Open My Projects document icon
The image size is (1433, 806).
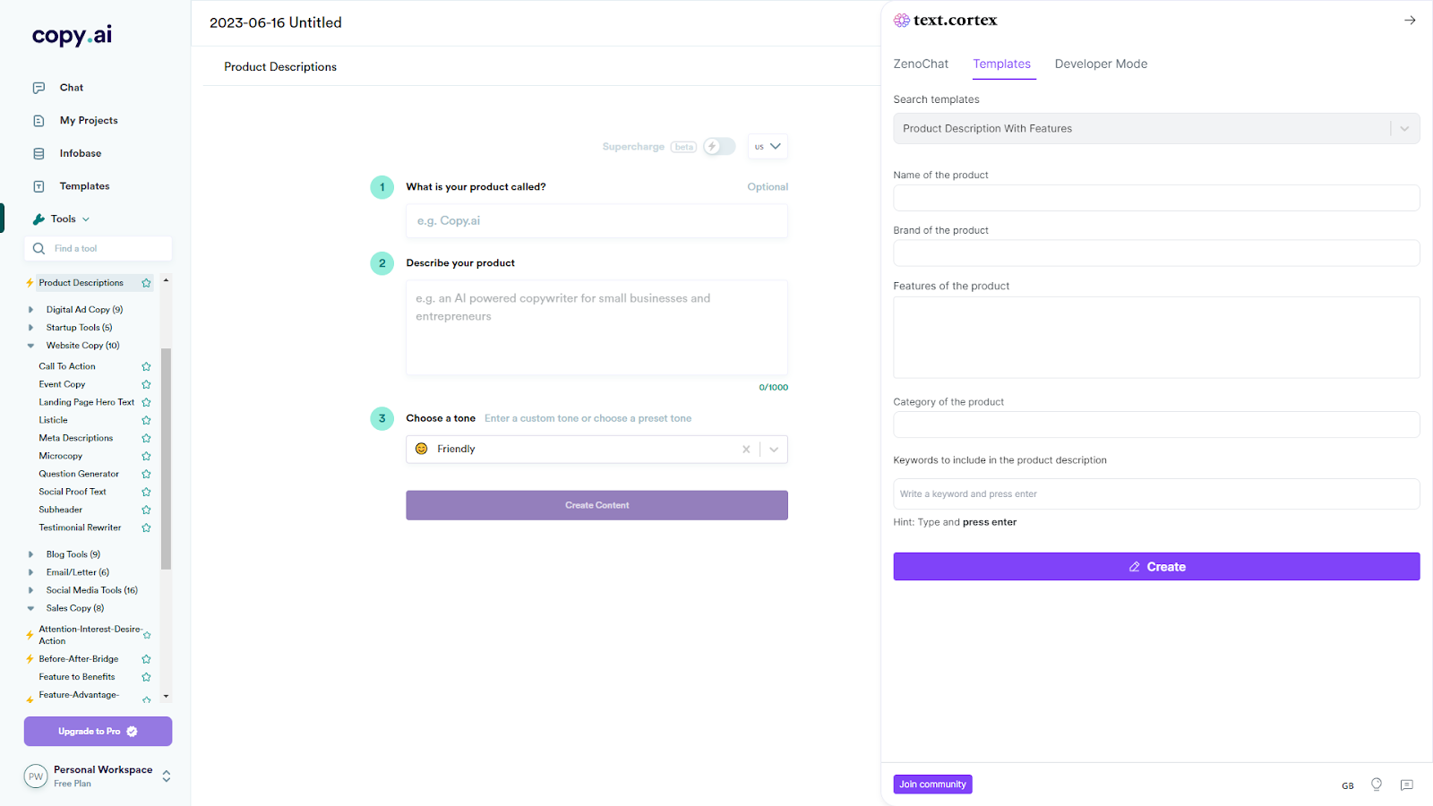coord(39,121)
